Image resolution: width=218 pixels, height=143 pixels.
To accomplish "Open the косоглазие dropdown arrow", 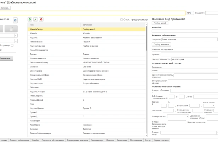I will (x=214, y=105).
